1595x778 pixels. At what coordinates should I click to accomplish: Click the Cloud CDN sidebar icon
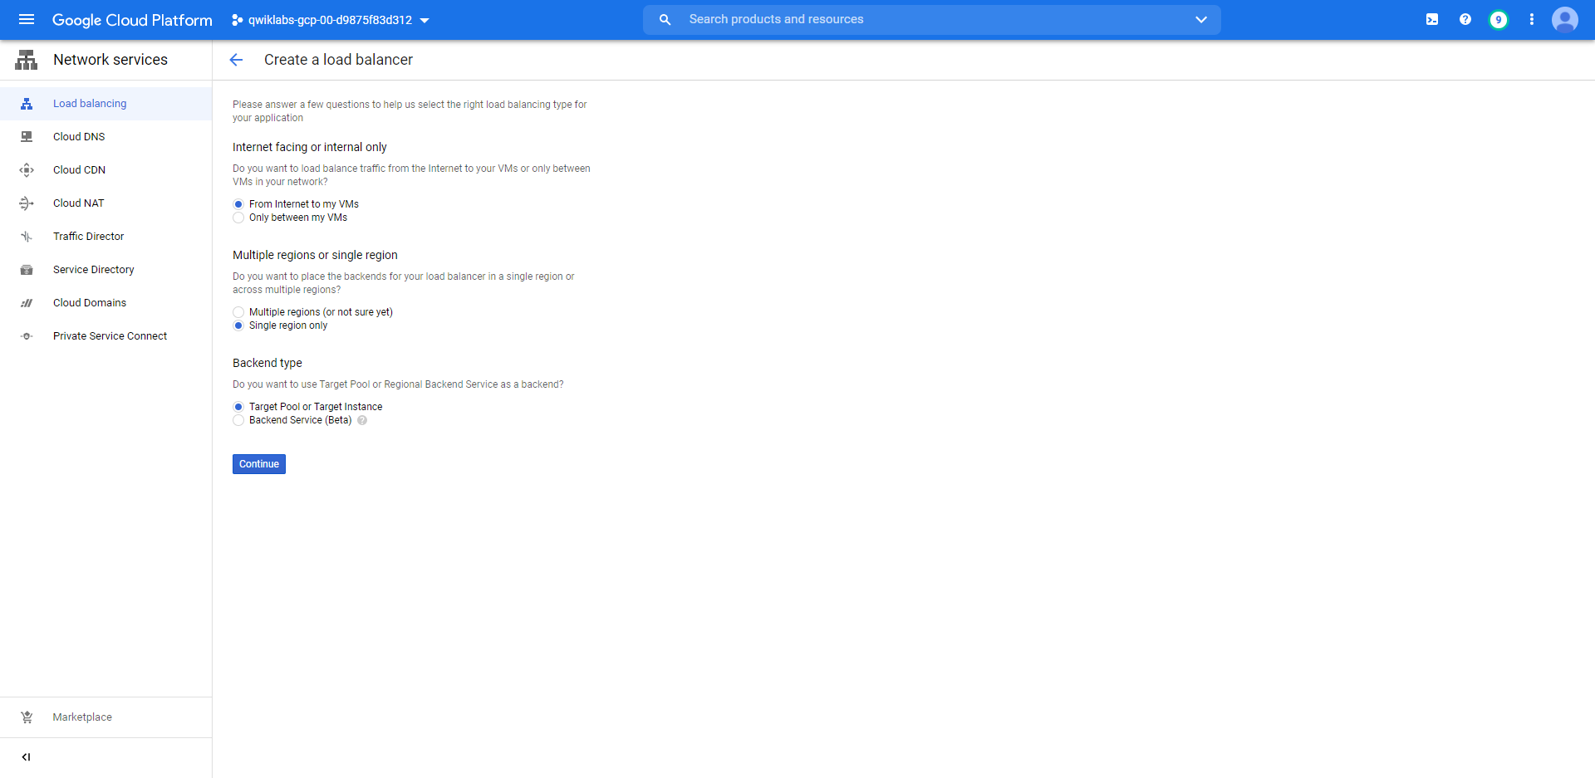point(27,170)
